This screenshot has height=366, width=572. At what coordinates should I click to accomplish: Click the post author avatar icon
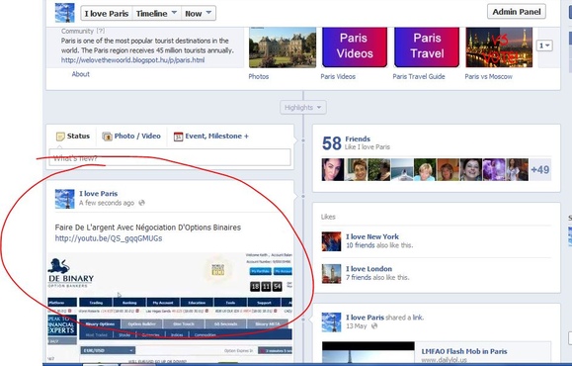[x=64, y=199]
